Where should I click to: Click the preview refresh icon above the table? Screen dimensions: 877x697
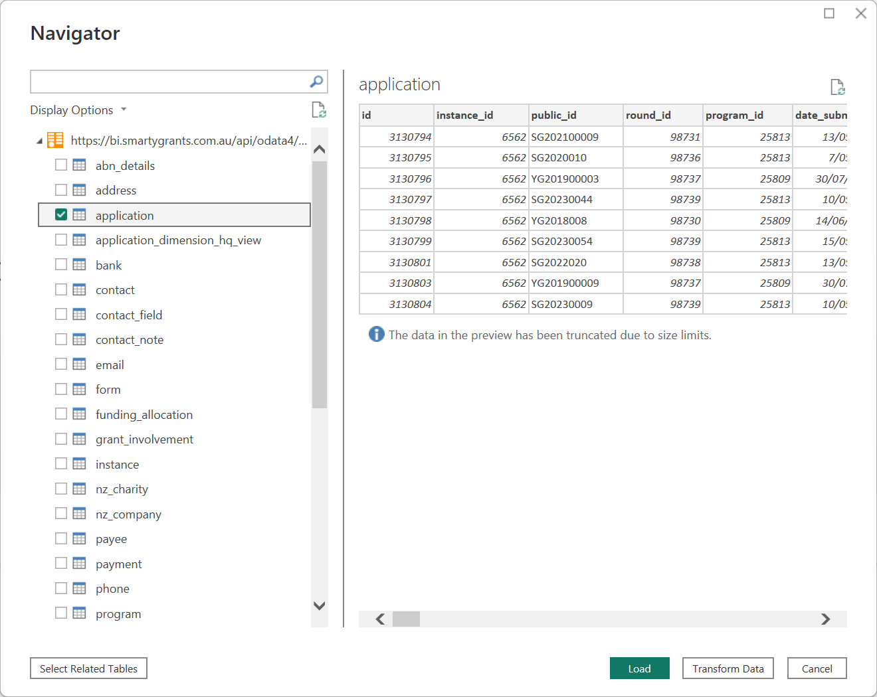point(837,87)
